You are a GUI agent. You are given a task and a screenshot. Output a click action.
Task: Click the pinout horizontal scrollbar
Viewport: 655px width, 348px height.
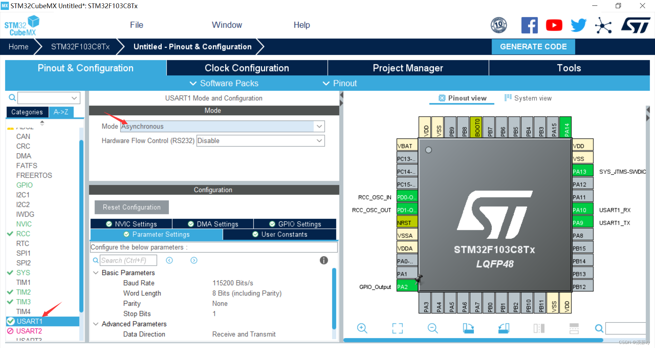[473, 340]
